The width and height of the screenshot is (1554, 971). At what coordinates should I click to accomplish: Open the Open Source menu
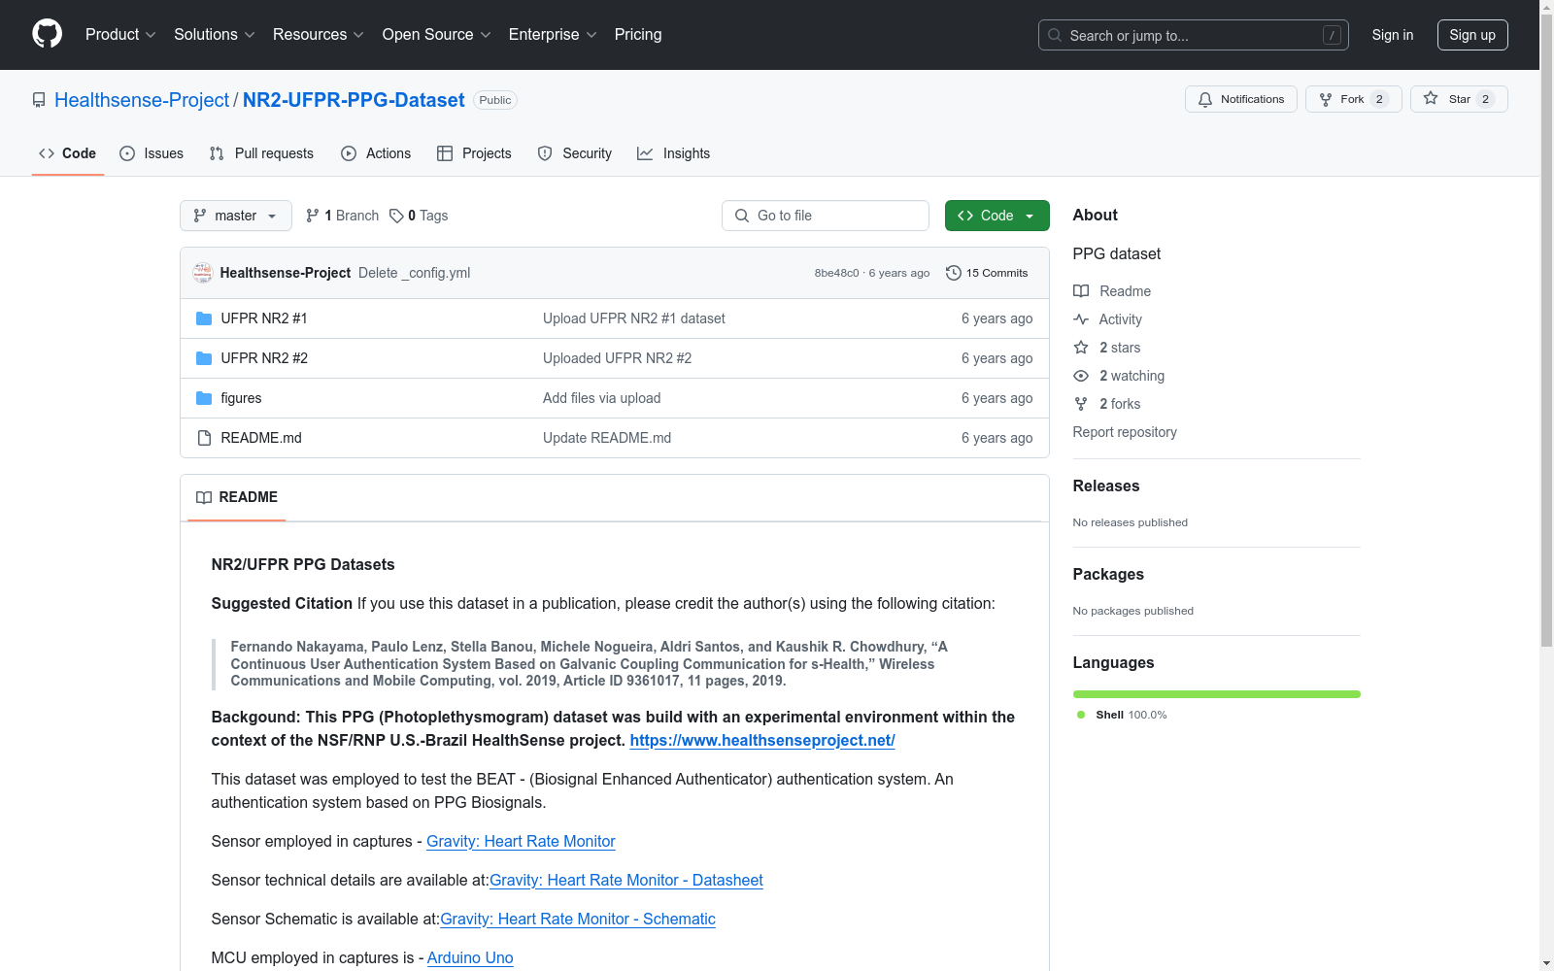437,35
